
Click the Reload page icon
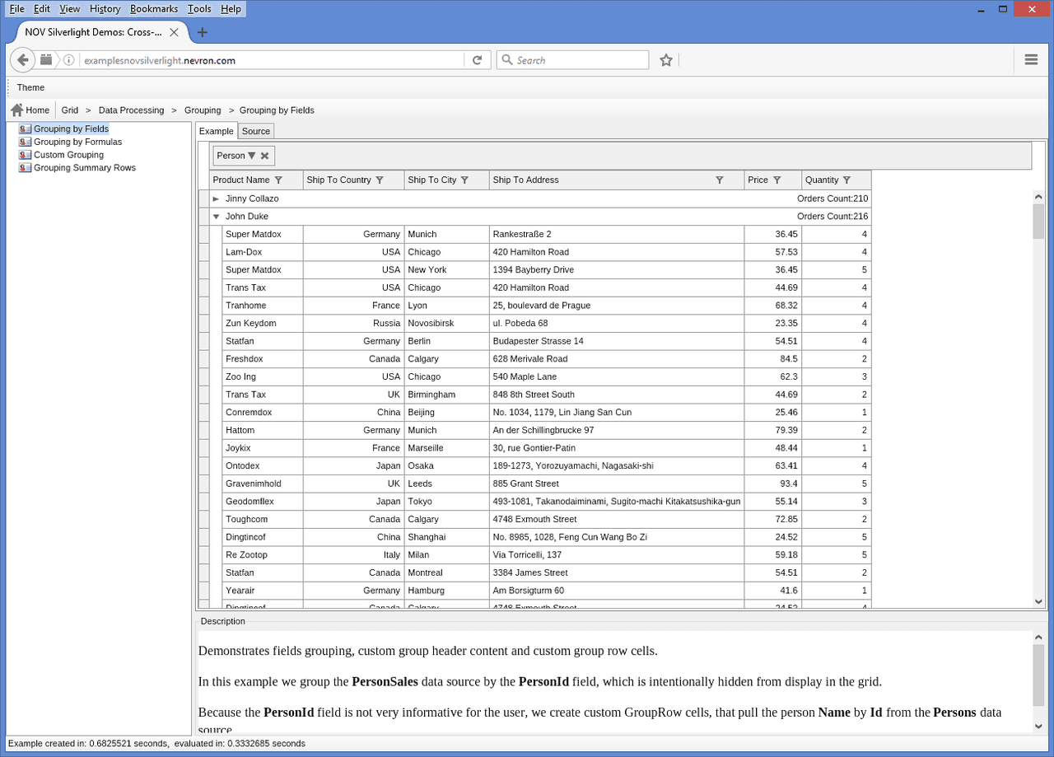[x=477, y=60]
